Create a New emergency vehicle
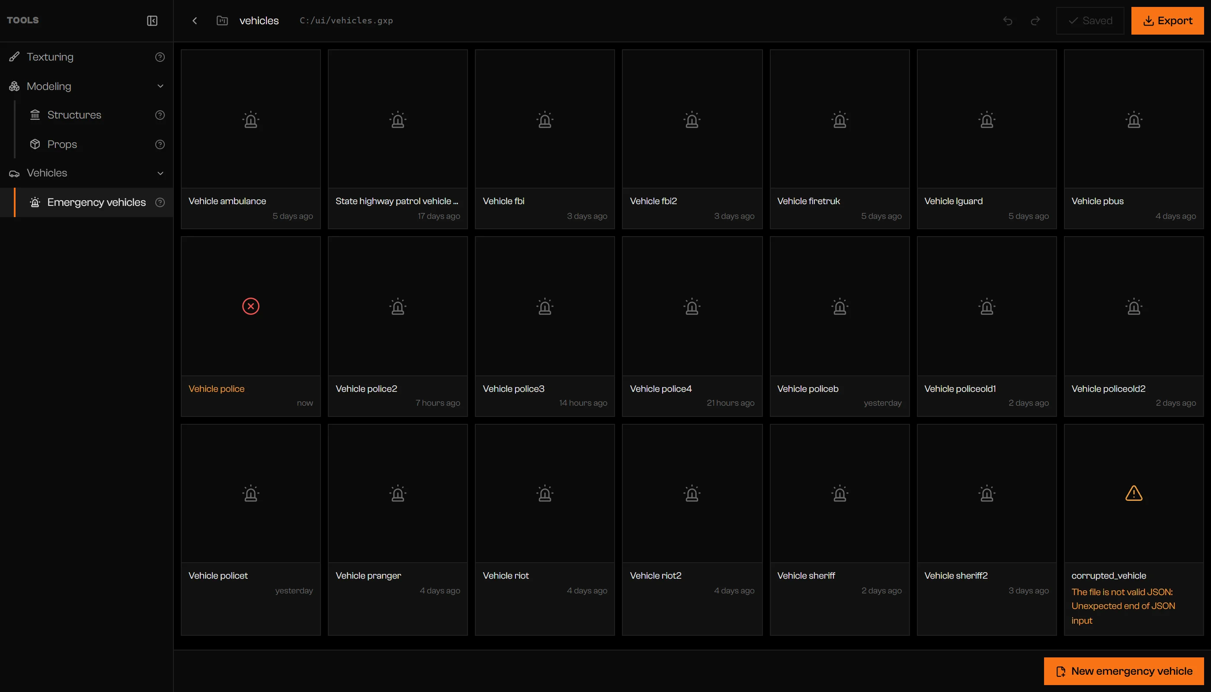The height and width of the screenshot is (692, 1211). pyautogui.click(x=1124, y=671)
